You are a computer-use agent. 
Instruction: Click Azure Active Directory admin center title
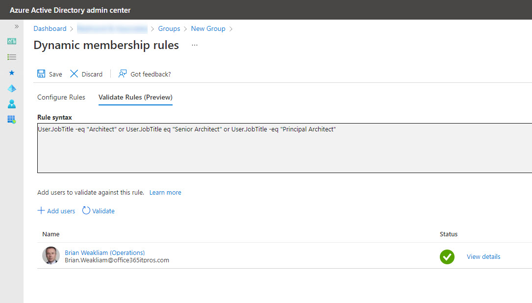pyautogui.click(x=70, y=10)
